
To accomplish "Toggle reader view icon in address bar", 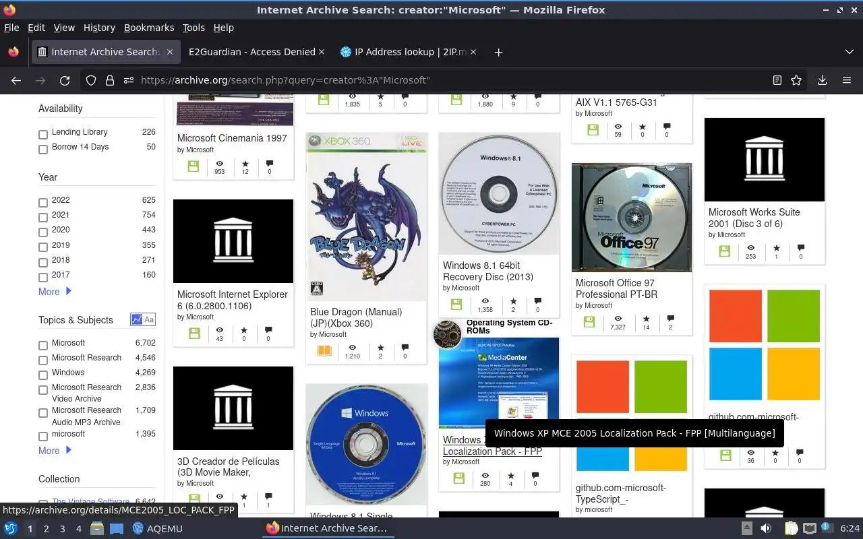I will [777, 80].
